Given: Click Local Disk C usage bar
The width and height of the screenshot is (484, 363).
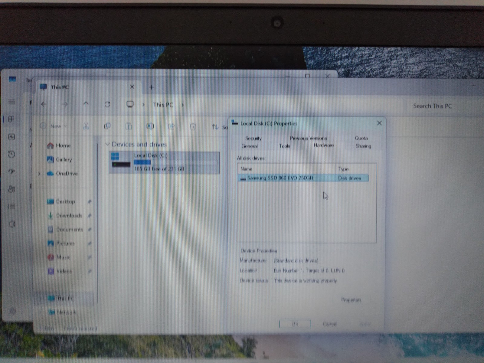Looking at the screenshot, I should point(175,162).
